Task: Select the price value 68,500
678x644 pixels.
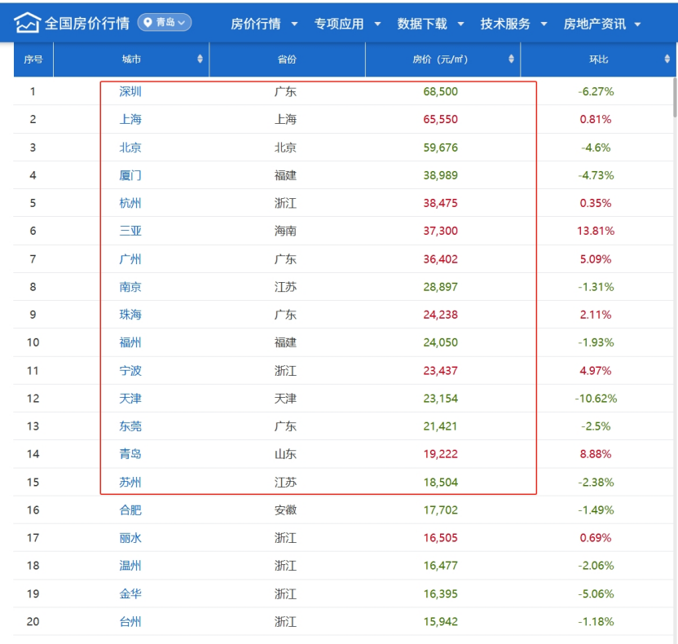Action: [x=440, y=91]
